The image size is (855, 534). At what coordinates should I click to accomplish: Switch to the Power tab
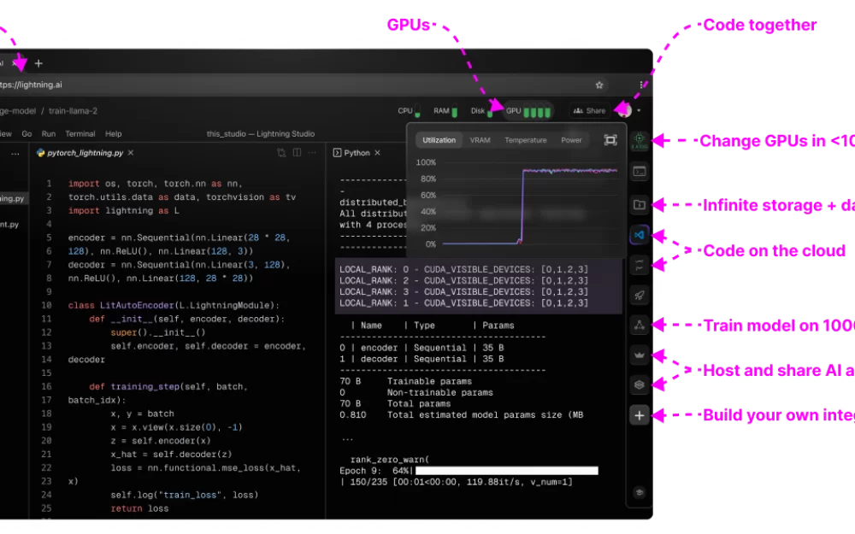coord(571,141)
